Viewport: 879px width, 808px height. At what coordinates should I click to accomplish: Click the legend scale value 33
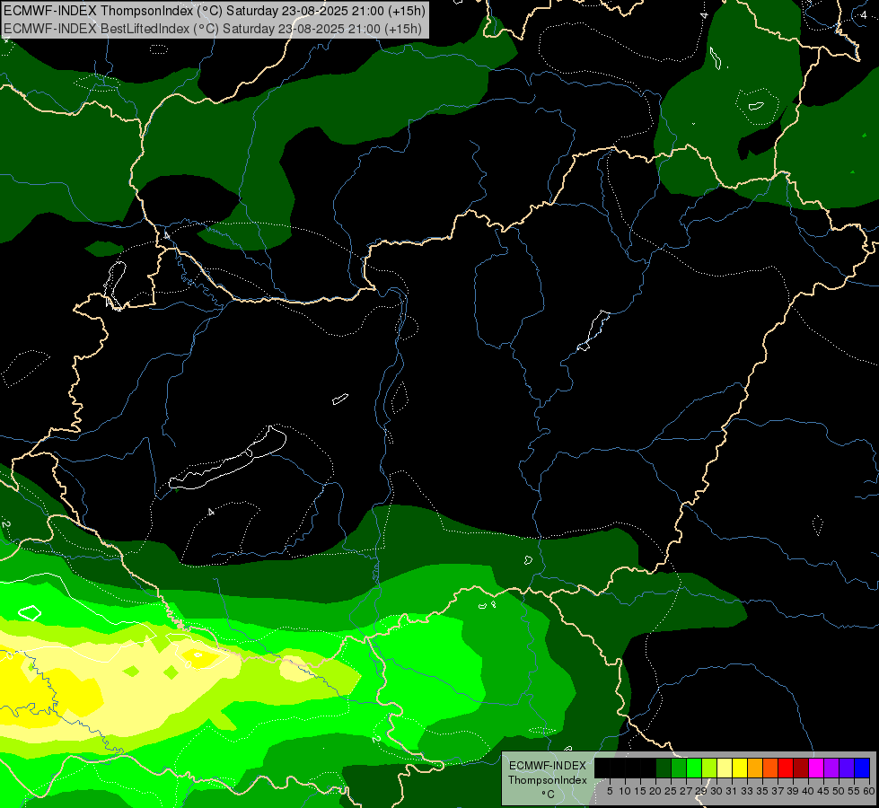pyautogui.click(x=747, y=791)
